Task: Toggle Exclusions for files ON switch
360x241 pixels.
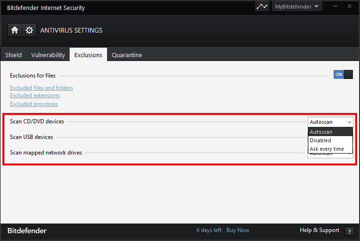Action: click(343, 75)
